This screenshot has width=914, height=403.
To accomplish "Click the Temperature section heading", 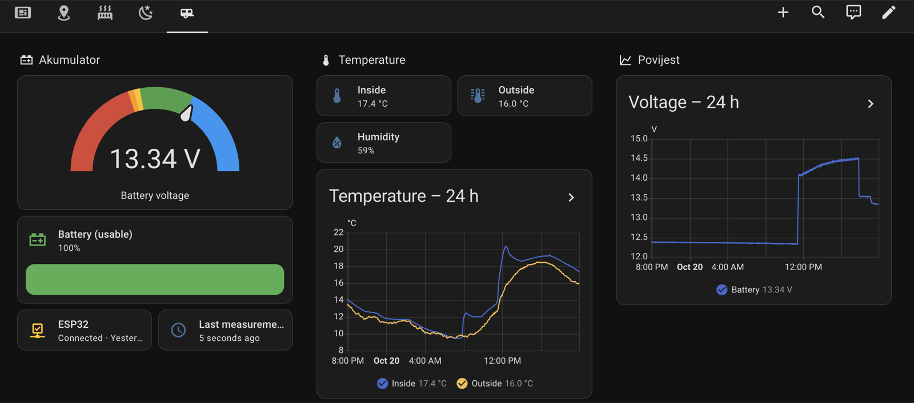I will coord(372,60).
